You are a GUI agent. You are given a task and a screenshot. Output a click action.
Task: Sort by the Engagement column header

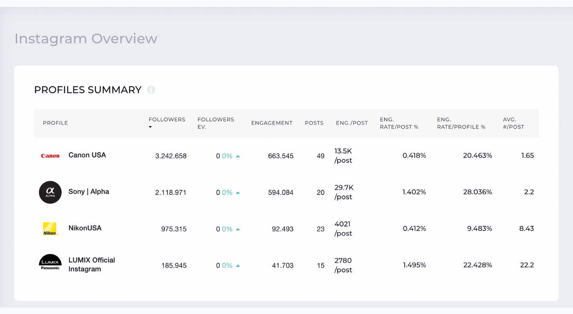[x=272, y=123]
